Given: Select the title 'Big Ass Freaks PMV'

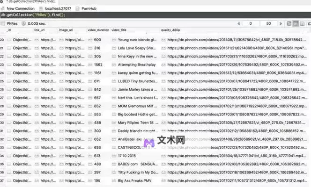Looking at the screenshot, I should [x=134, y=180].
